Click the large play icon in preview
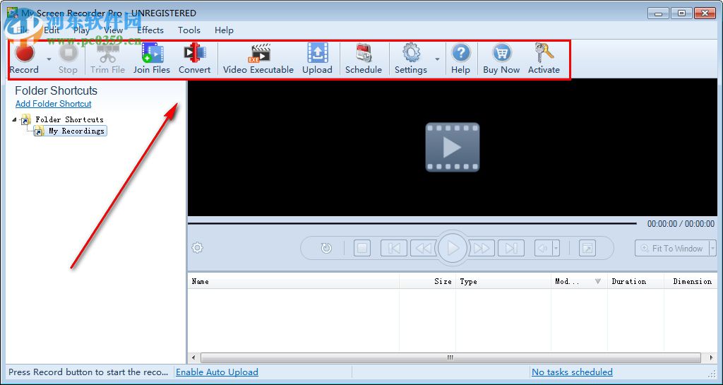 coord(453,147)
